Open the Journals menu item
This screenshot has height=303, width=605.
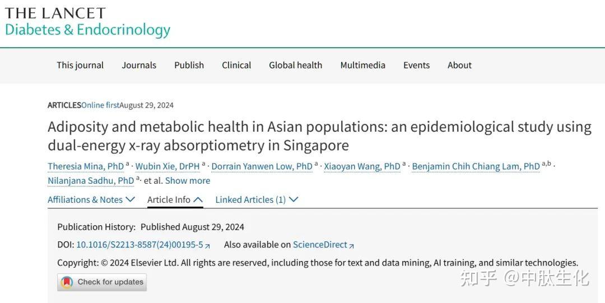139,65
